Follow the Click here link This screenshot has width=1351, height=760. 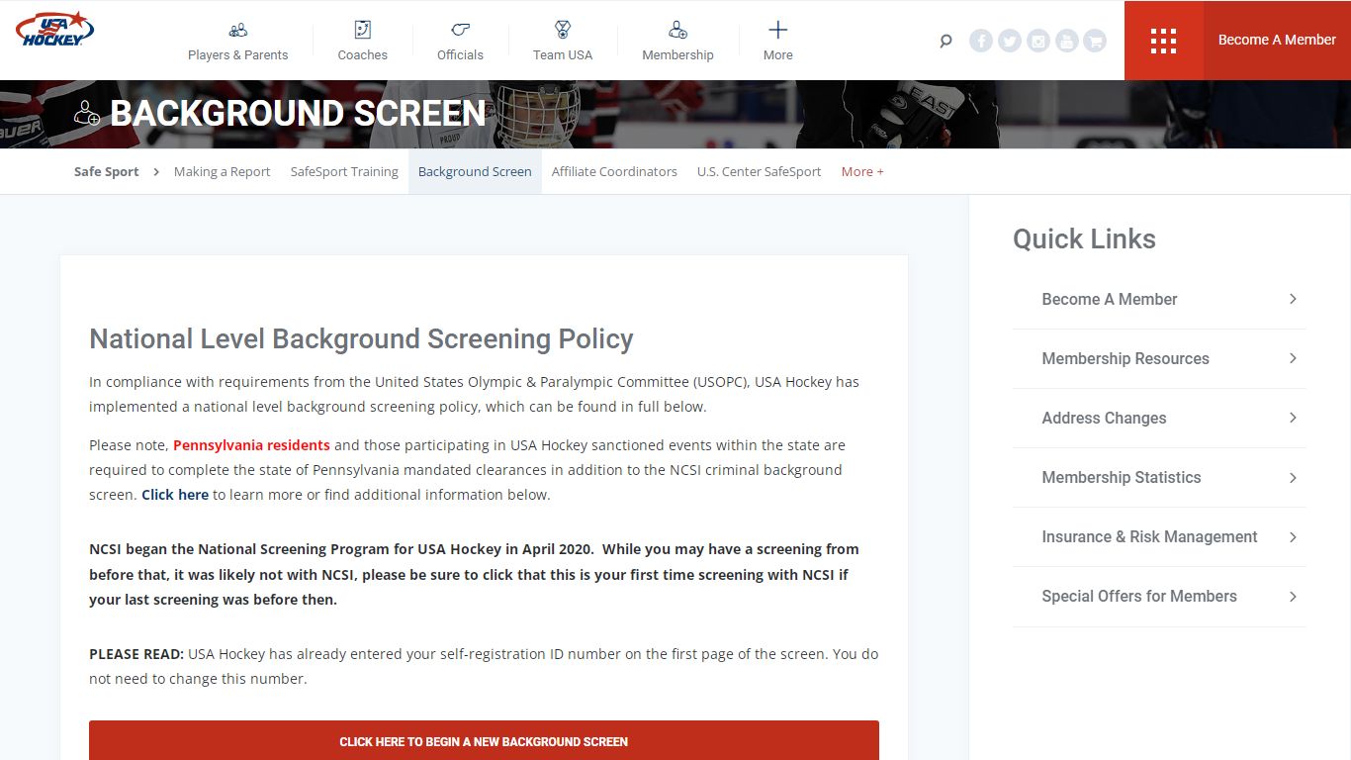point(175,495)
